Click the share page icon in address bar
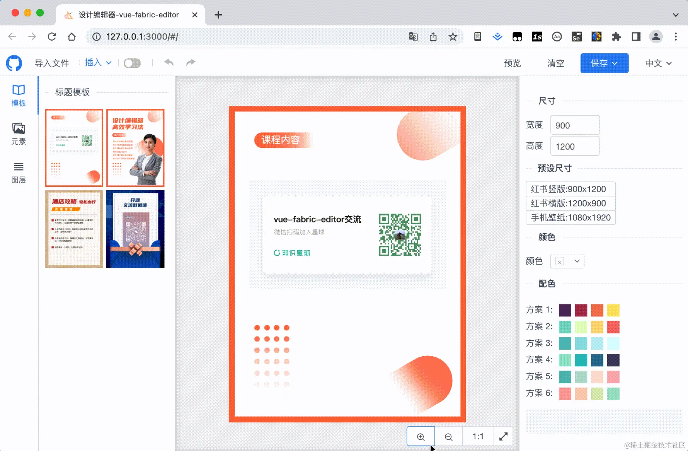 [433, 37]
